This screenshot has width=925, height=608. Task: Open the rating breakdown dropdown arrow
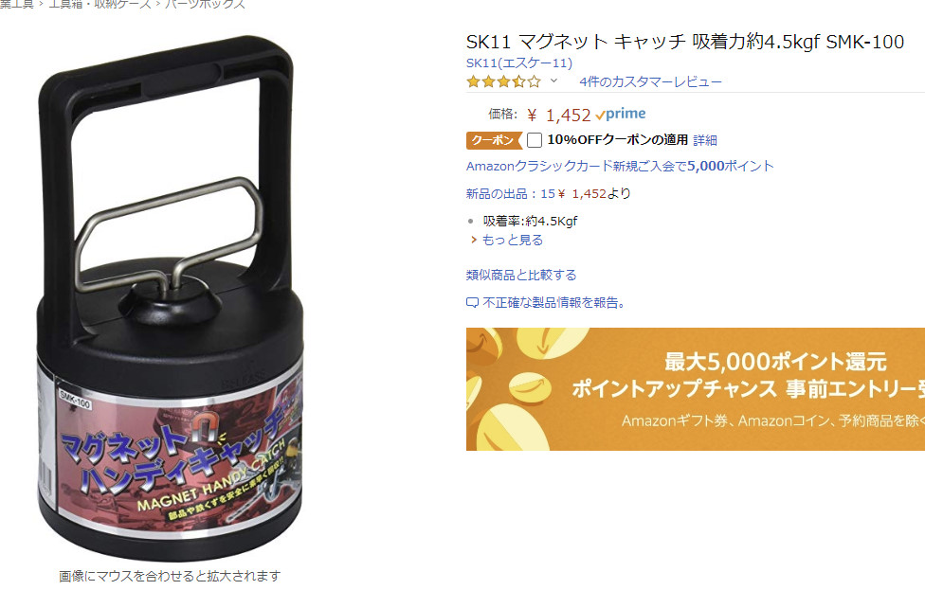pyautogui.click(x=553, y=80)
